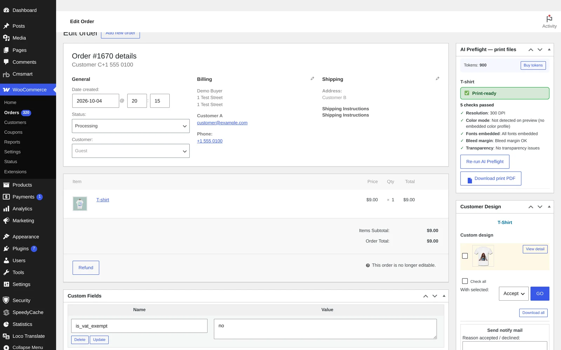This screenshot has height=350, width=561.
Task: Click the Cmsmart logo icon
Action: pyautogui.click(x=6, y=74)
